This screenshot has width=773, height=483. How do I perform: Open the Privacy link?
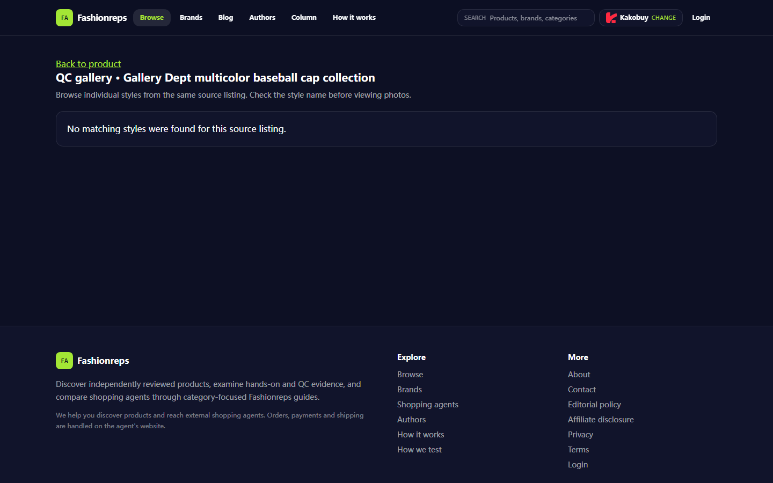point(580,435)
